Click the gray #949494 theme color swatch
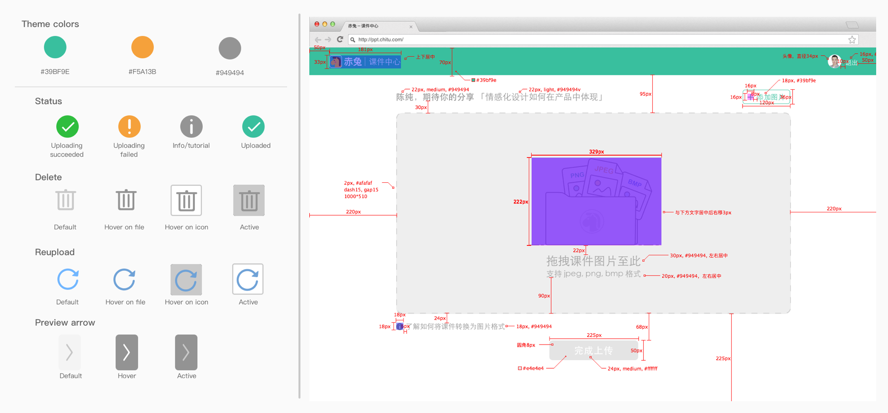 (x=230, y=48)
